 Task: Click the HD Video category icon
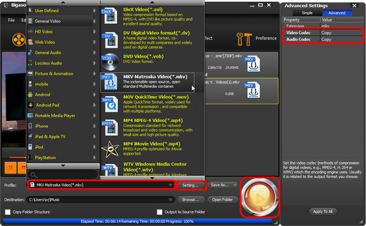click(30, 31)
